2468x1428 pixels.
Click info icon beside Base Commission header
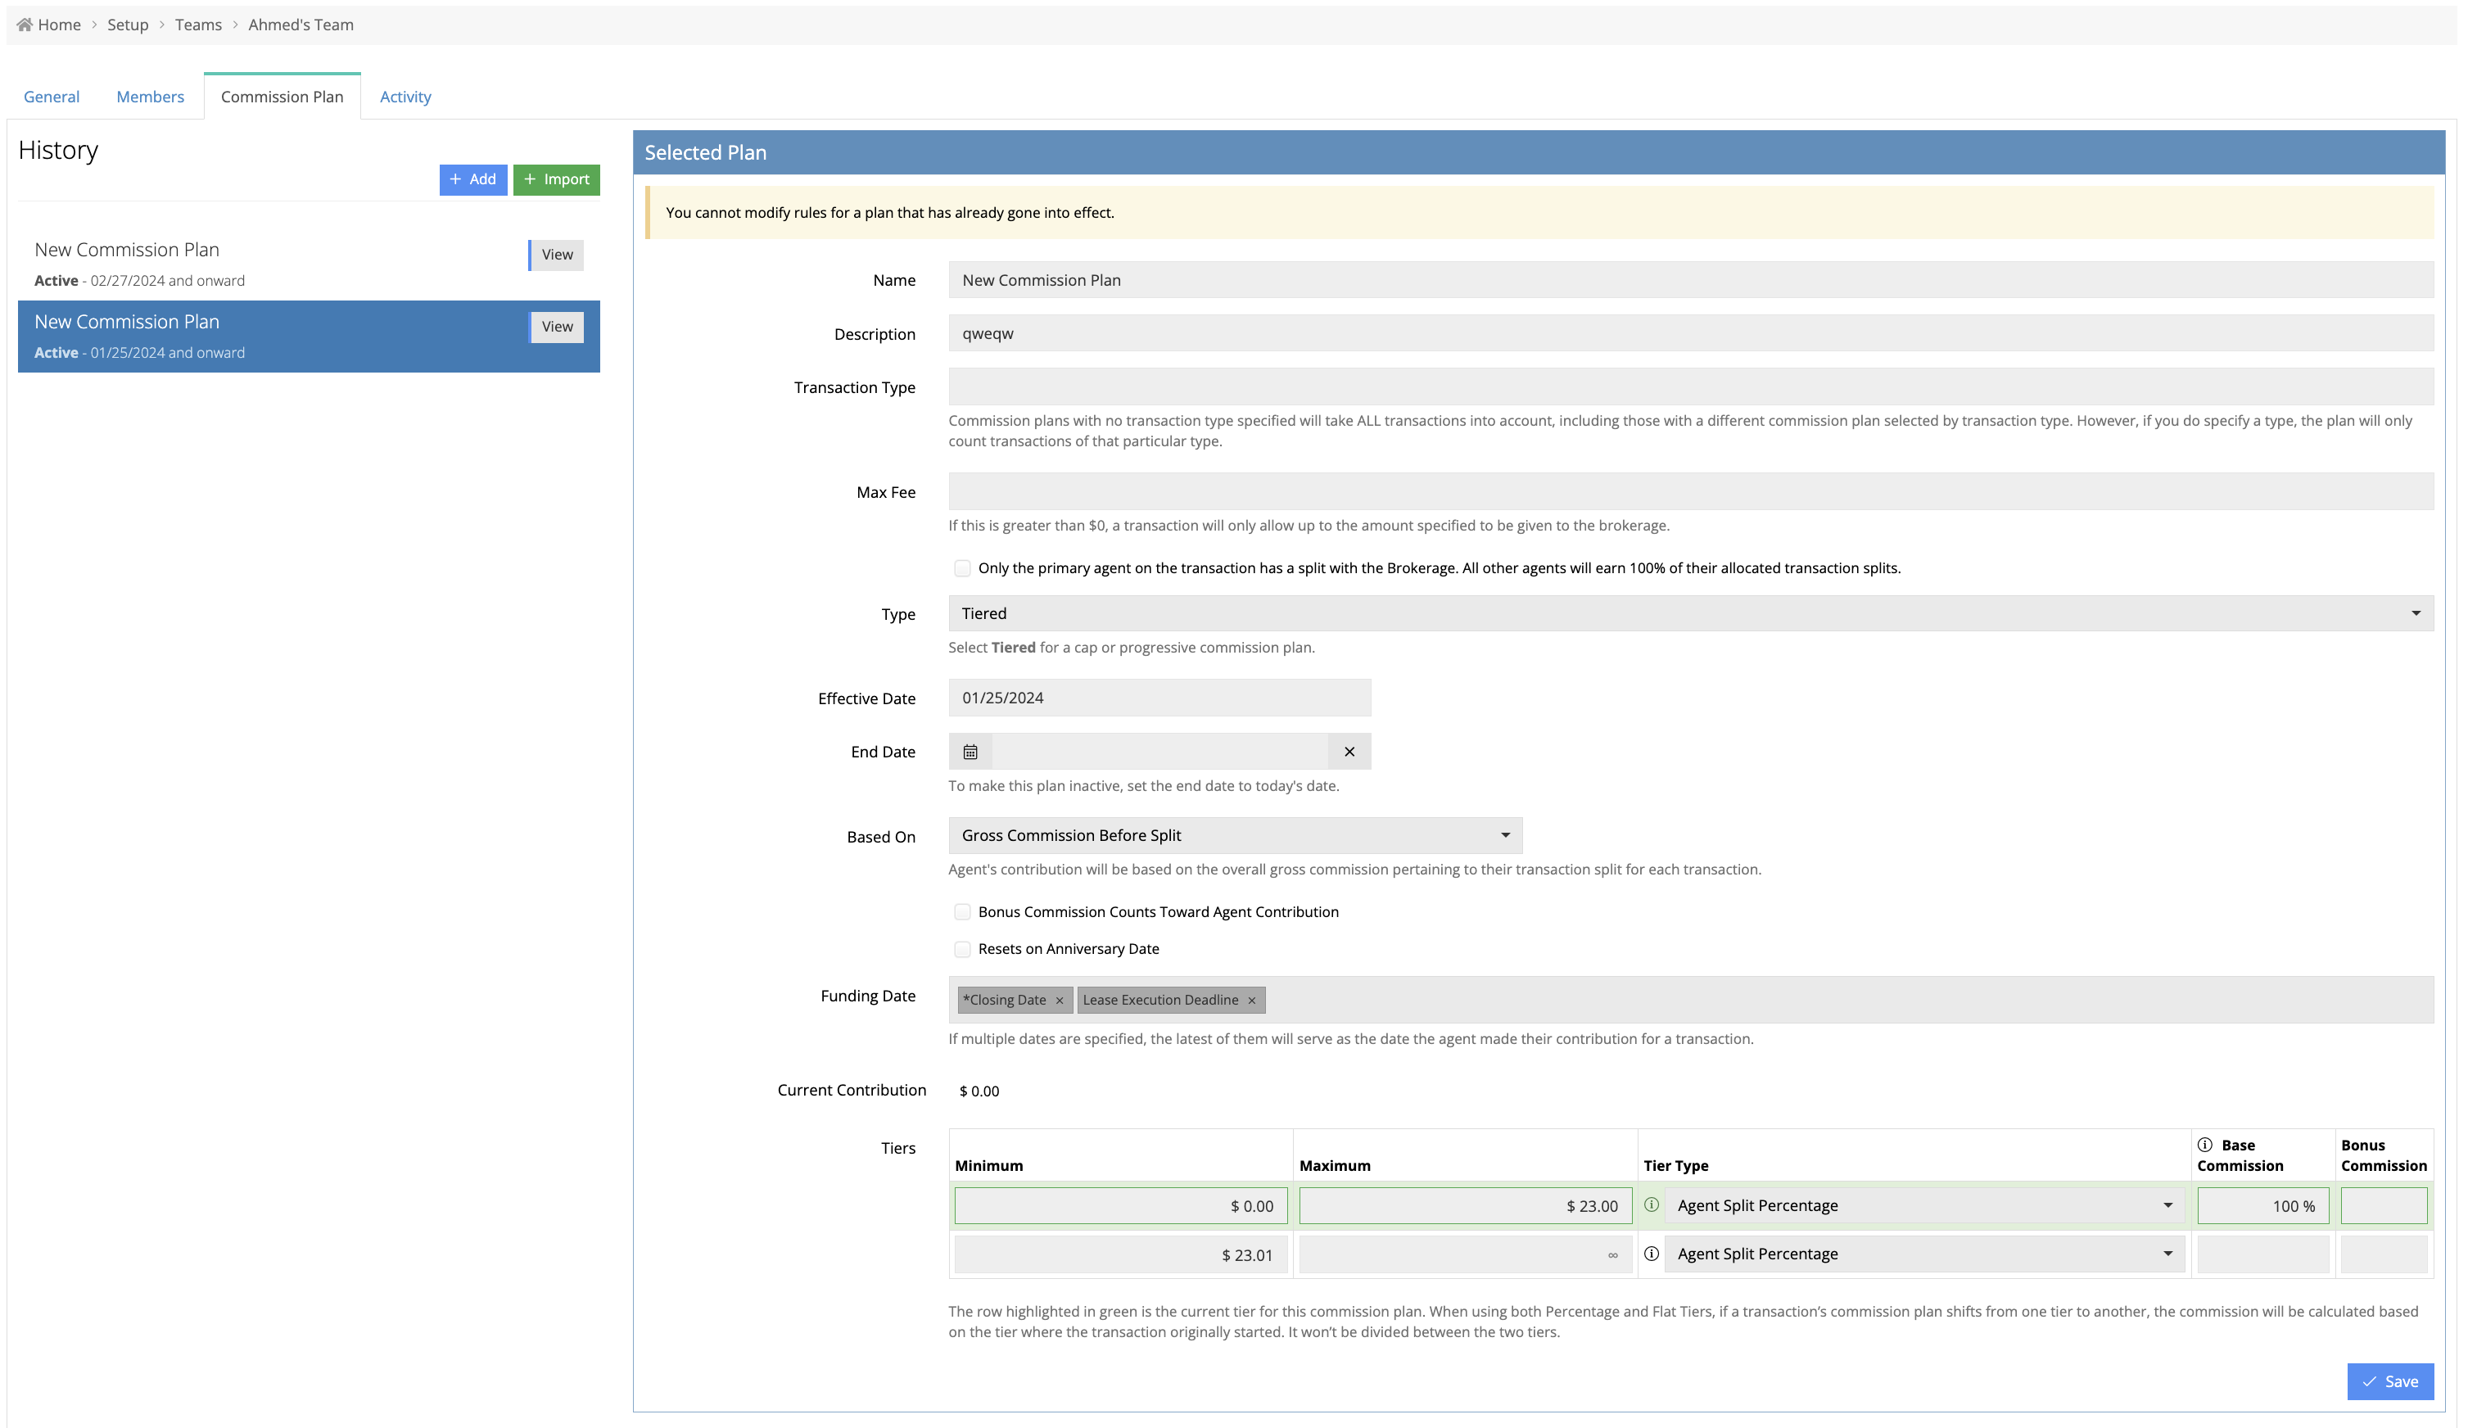click(2204, 1145)
